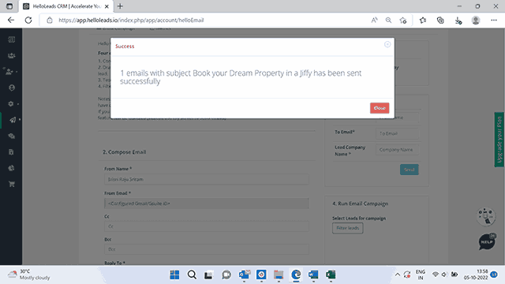Screen dimensions: 505x284
Task: Open the weather widget showing 30°C
Action: (x=29, y=275)
